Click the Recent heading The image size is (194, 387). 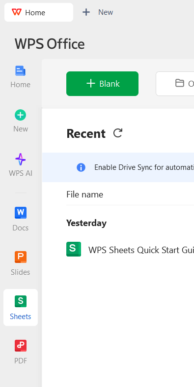point(86,133)
